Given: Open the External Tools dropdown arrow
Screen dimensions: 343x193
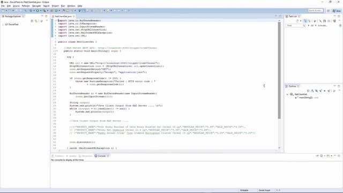Looking at the screenshot, I should (x=48, y=11).
